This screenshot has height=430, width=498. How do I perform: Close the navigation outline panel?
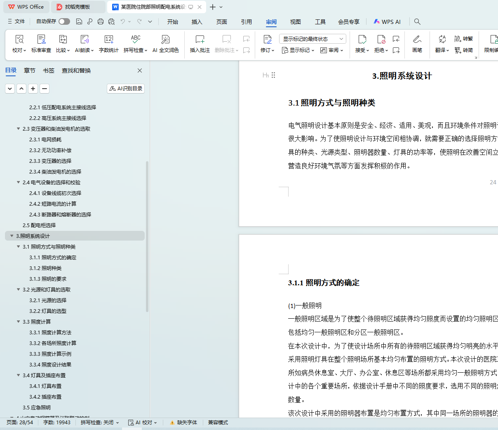point(140,70)
